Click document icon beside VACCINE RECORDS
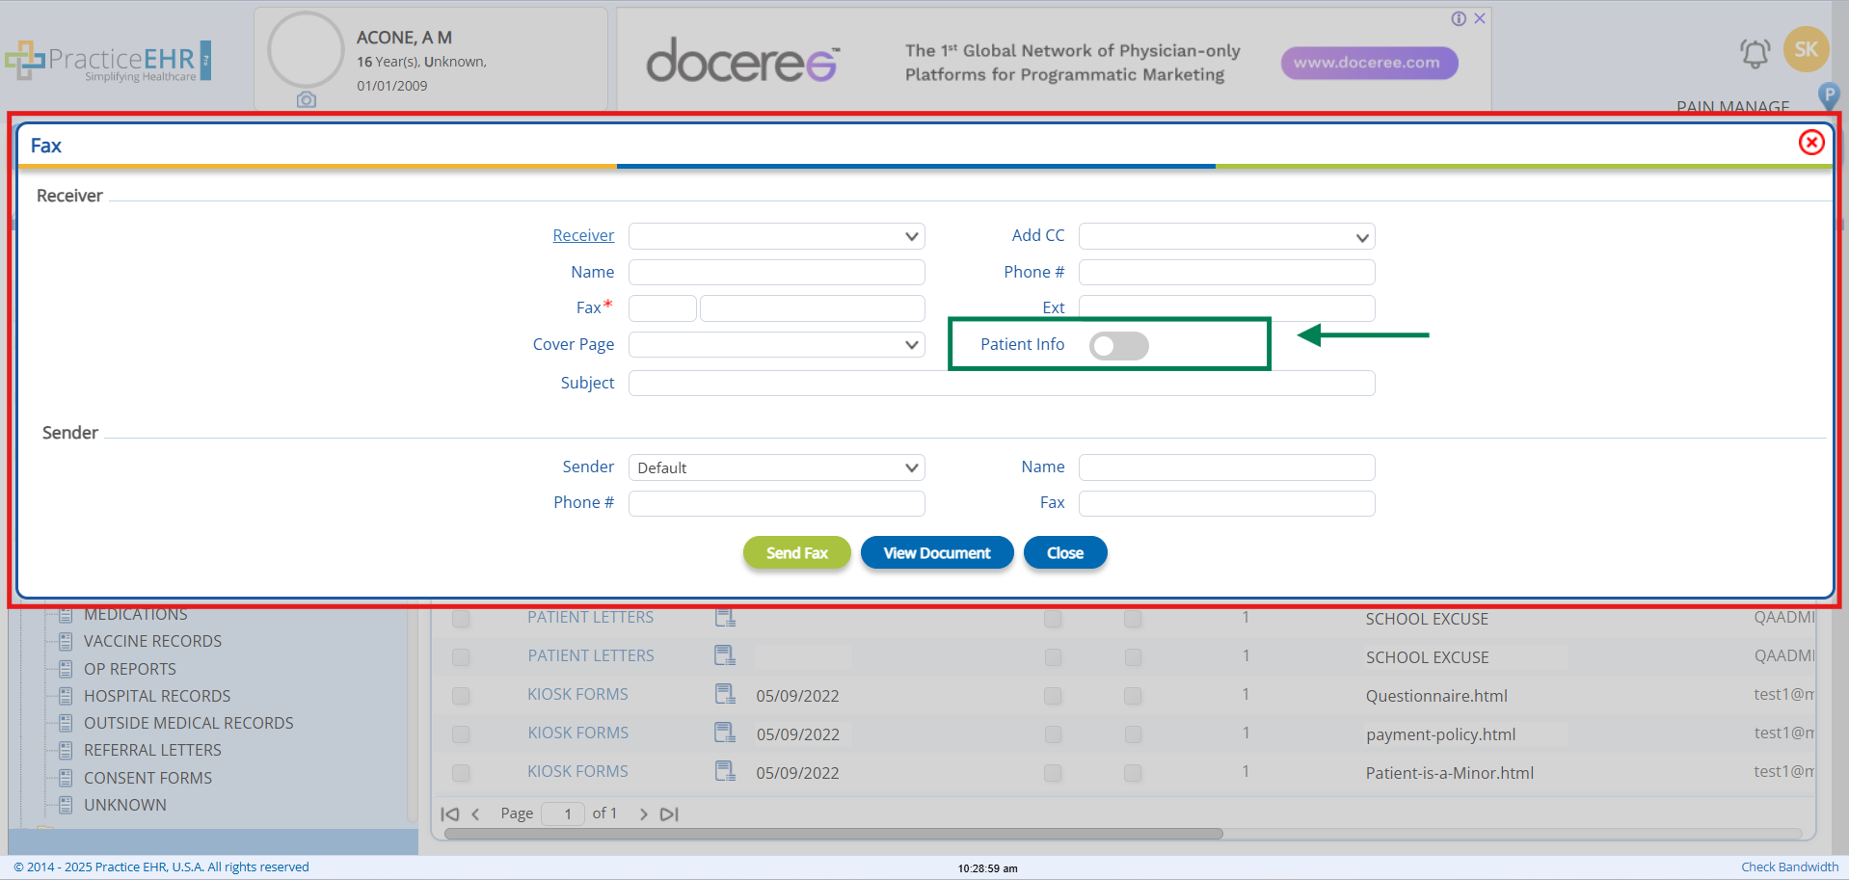Viewport: 1849px width, 880px height. (x=66, y=642)
